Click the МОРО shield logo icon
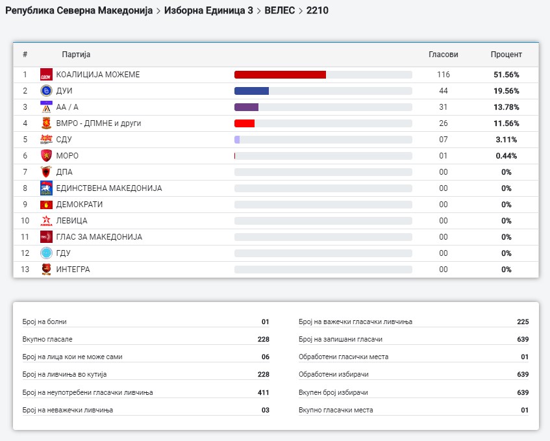 pyautogui.click(x=46, y=156)
